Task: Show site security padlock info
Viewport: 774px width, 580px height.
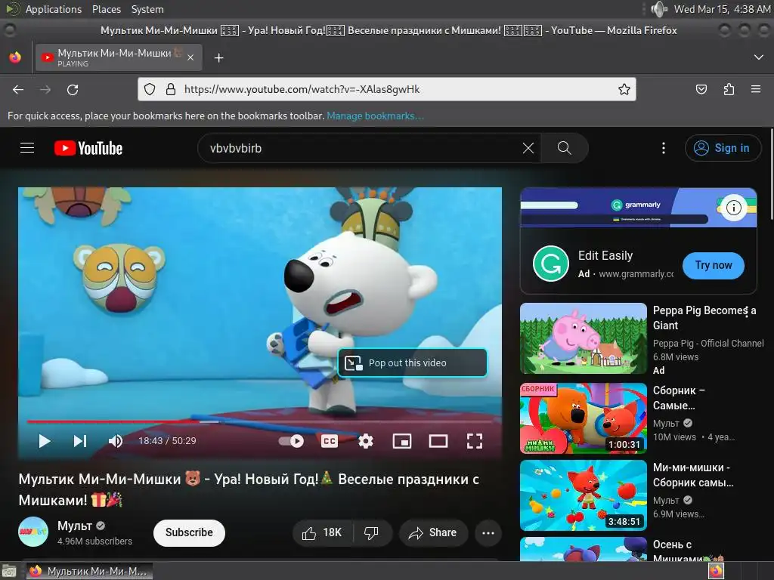Action: click(171, 89)
